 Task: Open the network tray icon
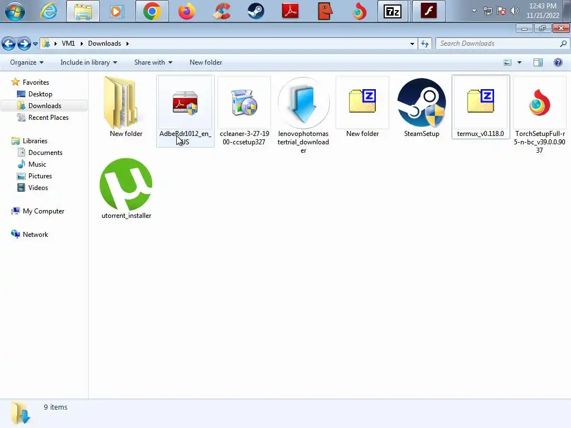pyautogui.click(x=487, y=11)
